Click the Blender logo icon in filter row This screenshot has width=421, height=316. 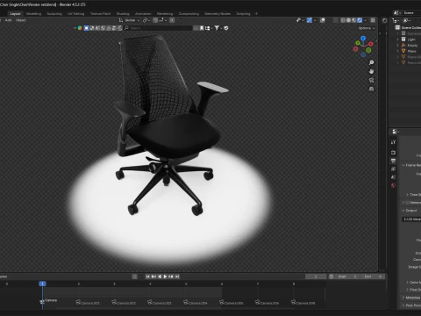(80, 28)
